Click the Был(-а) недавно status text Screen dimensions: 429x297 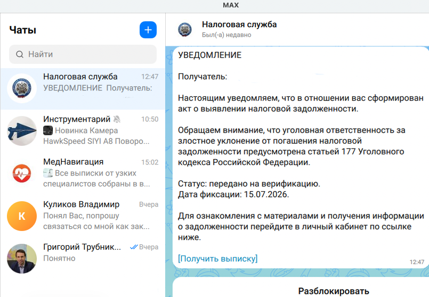click(x=226, y=35)
